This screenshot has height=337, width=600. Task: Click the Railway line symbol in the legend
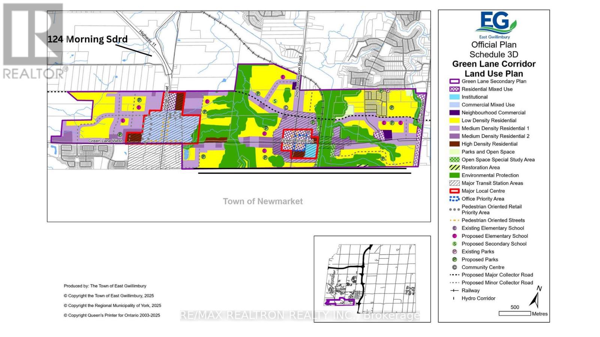[454, 291]
